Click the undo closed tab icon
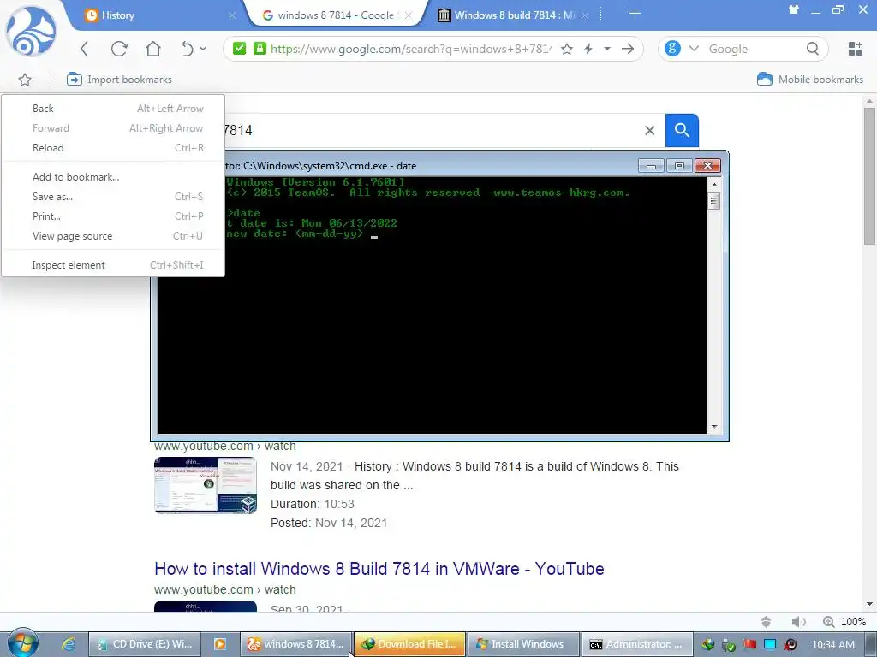The image size is (877, 657). point(188,49)
